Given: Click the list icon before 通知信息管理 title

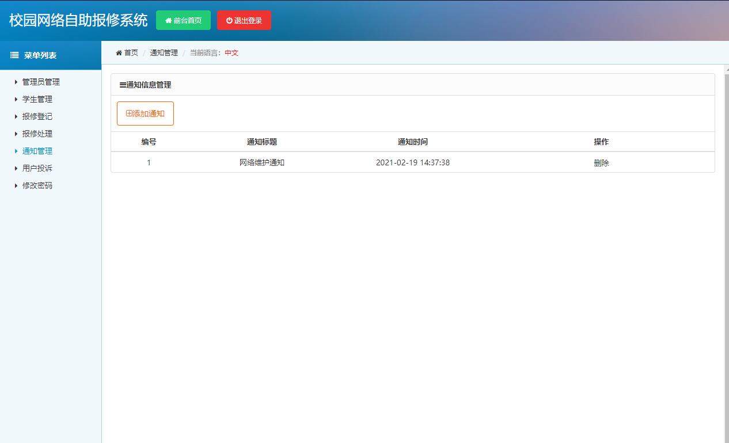Looking at the screenshot, I should [121, 85].
